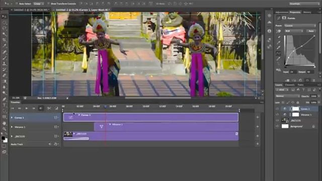
Task: Open the layer blend mode Normal dropdown
Action: tap(287, 96)
